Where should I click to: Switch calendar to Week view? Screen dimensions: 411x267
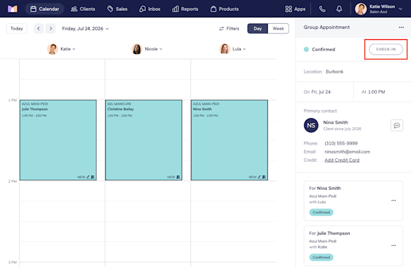click(278, 28)
